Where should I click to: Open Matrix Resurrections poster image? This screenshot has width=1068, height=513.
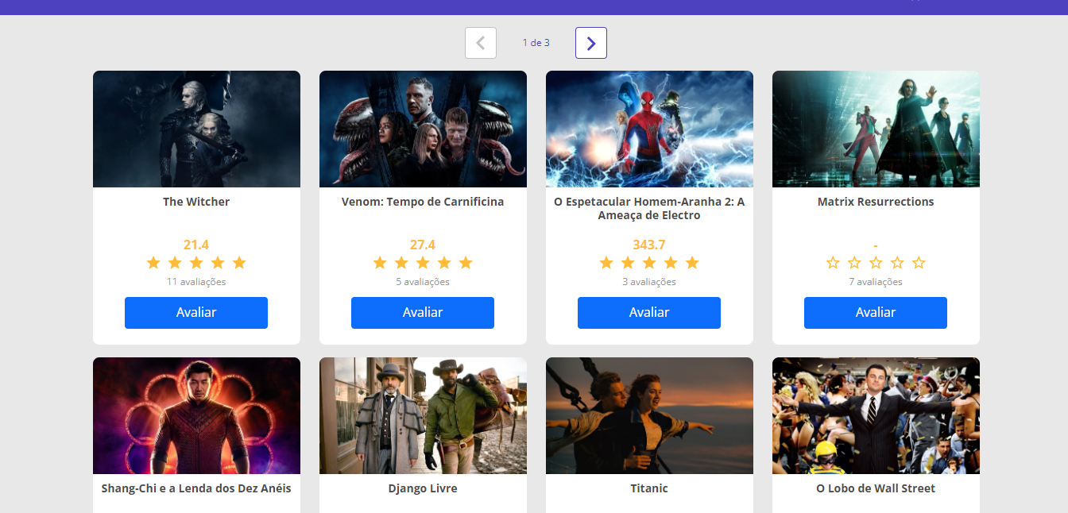(876, 129)
